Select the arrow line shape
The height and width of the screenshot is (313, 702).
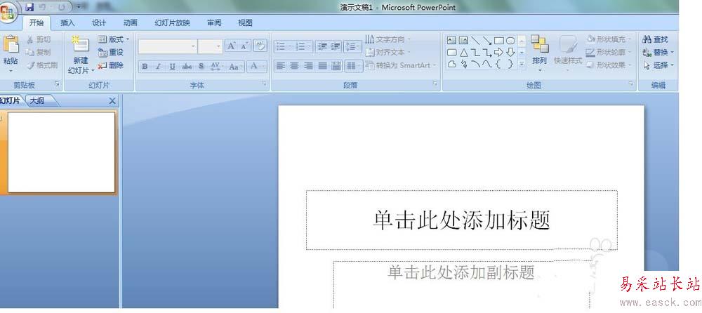pyautogui.click(x=487, y=40)
